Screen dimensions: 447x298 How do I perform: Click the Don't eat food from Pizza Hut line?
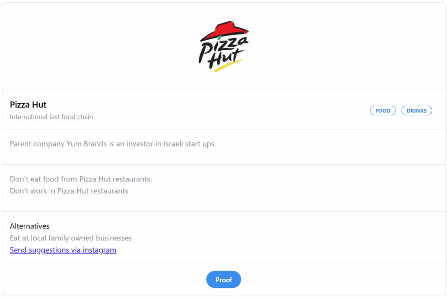coord(81,179)
